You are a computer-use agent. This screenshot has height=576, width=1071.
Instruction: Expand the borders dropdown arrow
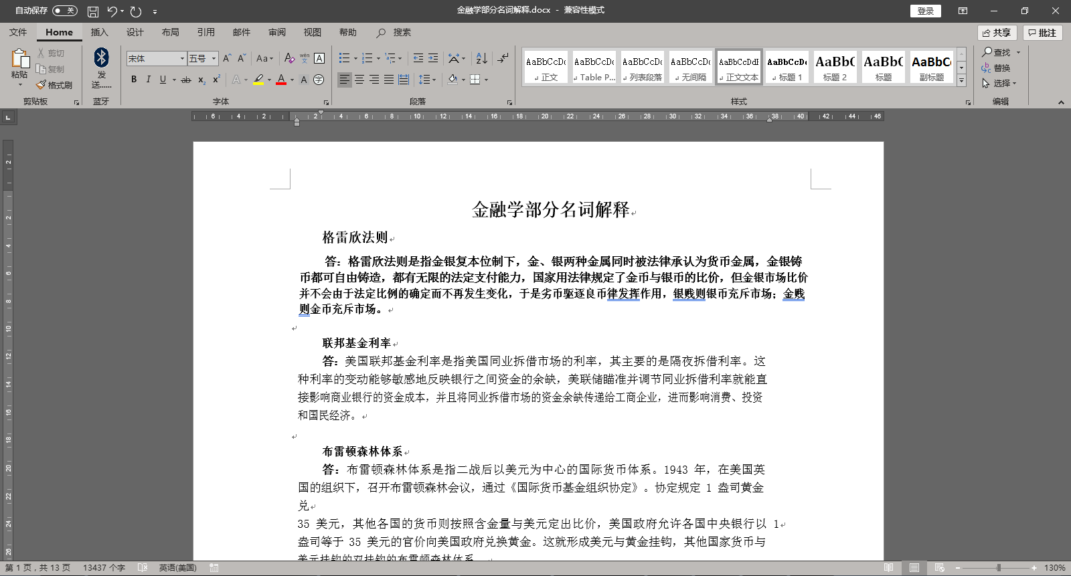coord(486,80)
